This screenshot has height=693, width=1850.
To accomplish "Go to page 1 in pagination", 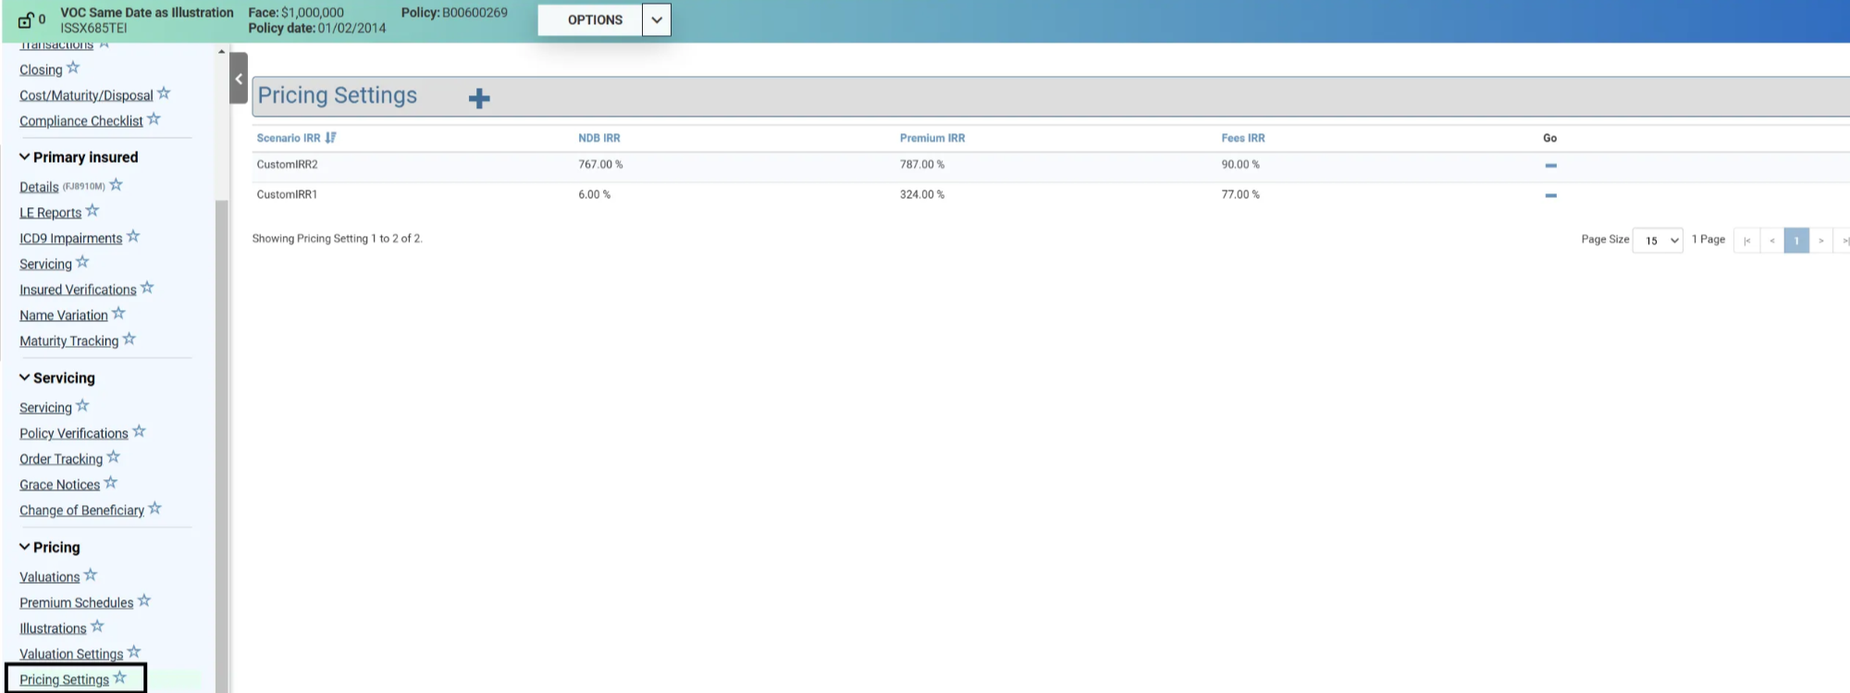I will click(1795, 241).
